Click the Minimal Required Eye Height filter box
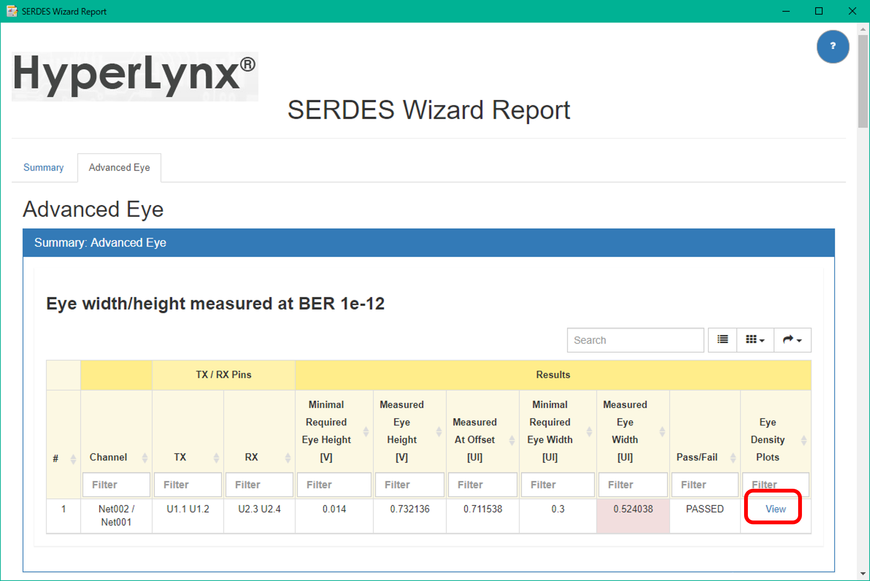This screenshot has width=870, height=581. pos(334,484)
